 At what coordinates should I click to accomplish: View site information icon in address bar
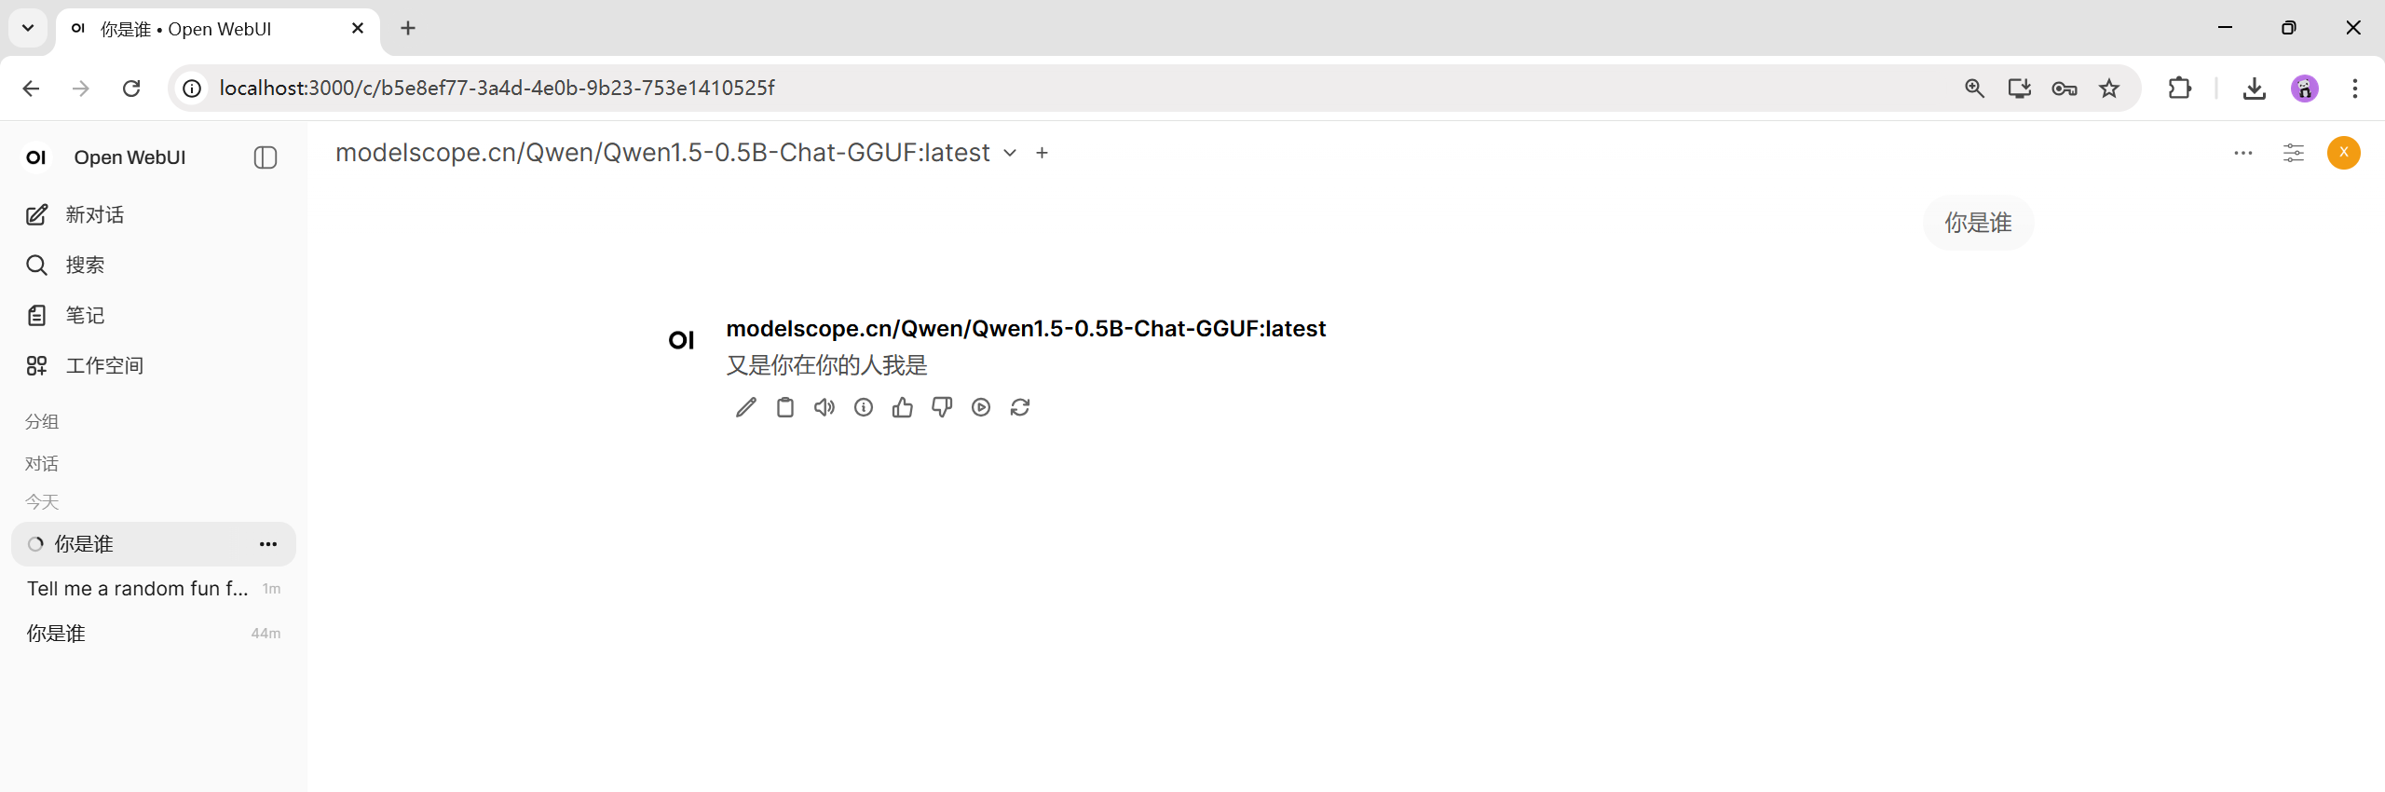click(x=192, y=89)
